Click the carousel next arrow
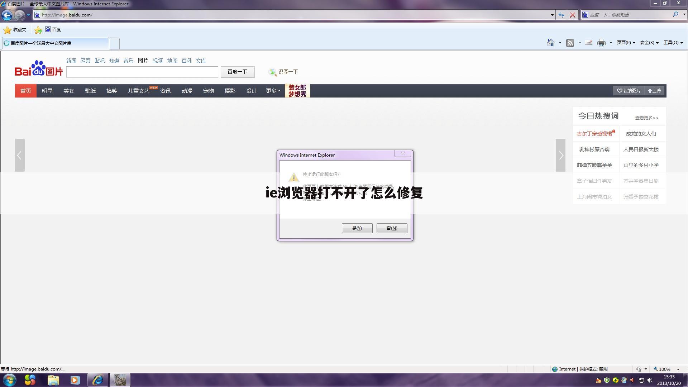Image resolution: width=688 pixels, height=387 pixels. coord(561,155)
